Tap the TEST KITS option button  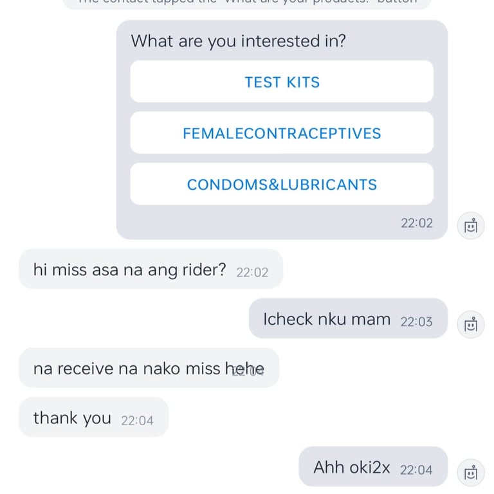point(282,82)
